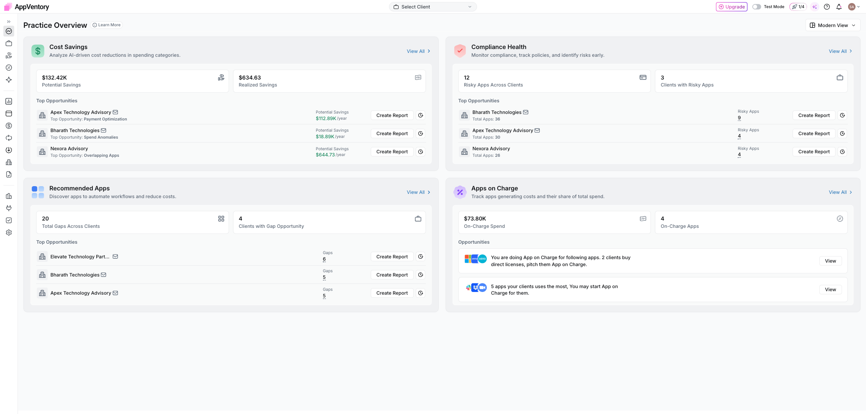Click Nexora Advisory name in Compliance Health
The image size is (866, 414).
(x=491, y=148)
